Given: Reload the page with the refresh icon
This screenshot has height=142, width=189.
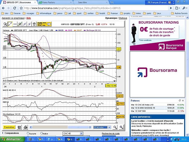Looking at the screenshot, I should (x=15, y=8).
